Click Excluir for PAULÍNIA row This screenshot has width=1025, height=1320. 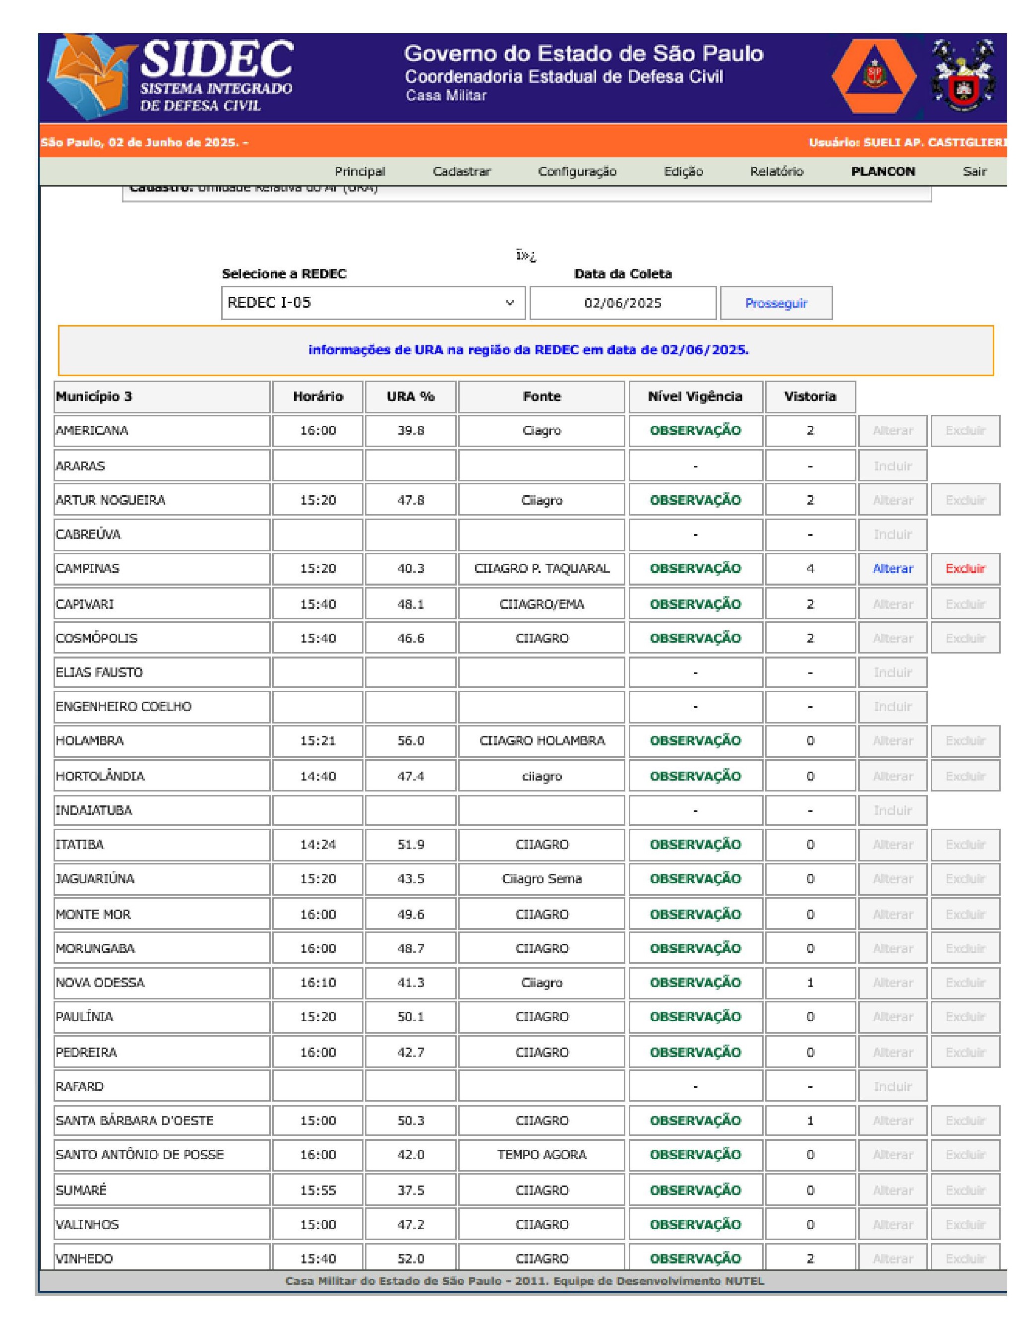[965, 1017]
